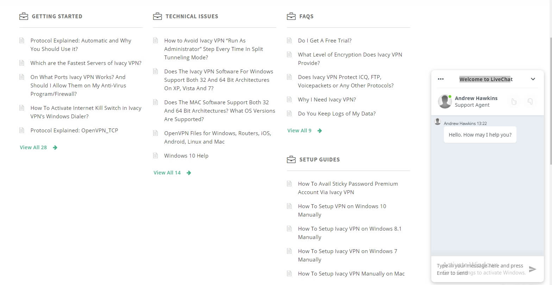Click document icon beside Why I Need Ivacy VPN
This screenshot has width=552, height=285.
[x=289, y=99]
